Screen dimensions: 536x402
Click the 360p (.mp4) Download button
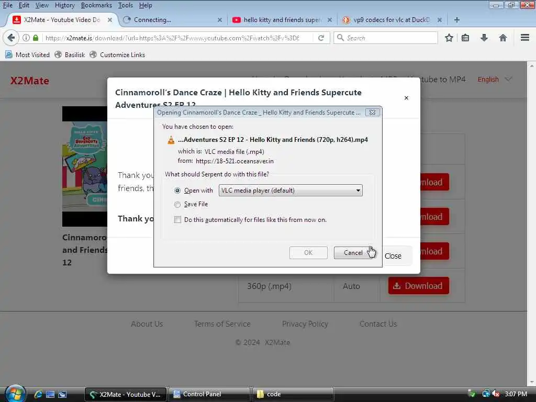tap(418, 286)
